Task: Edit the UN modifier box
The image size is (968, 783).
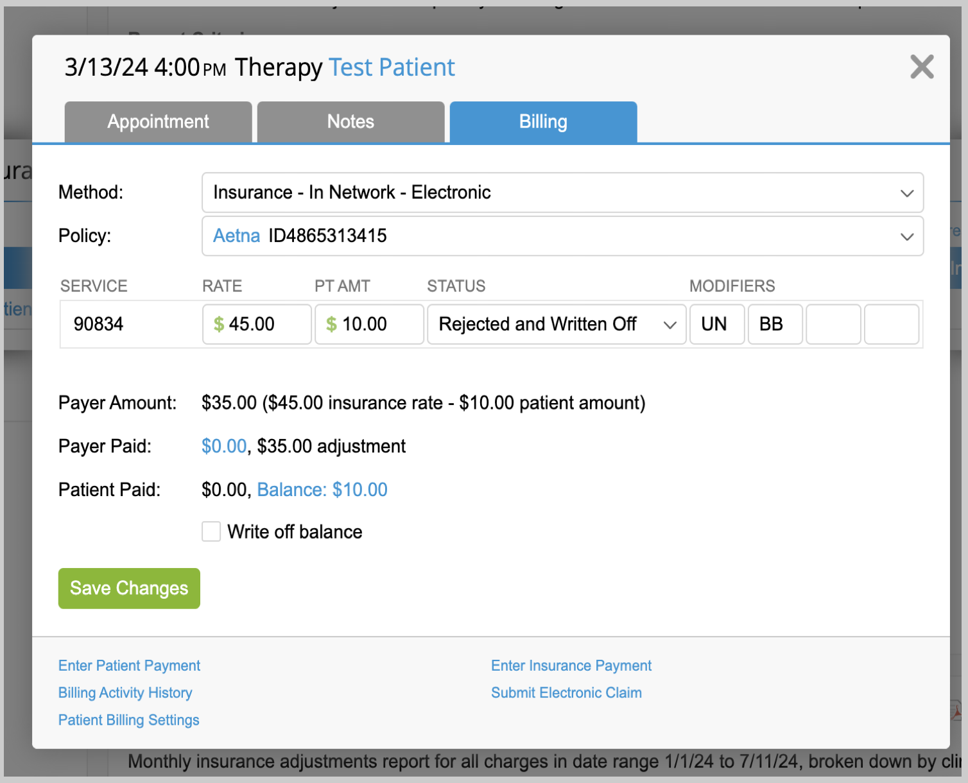Action: [716, 325]
